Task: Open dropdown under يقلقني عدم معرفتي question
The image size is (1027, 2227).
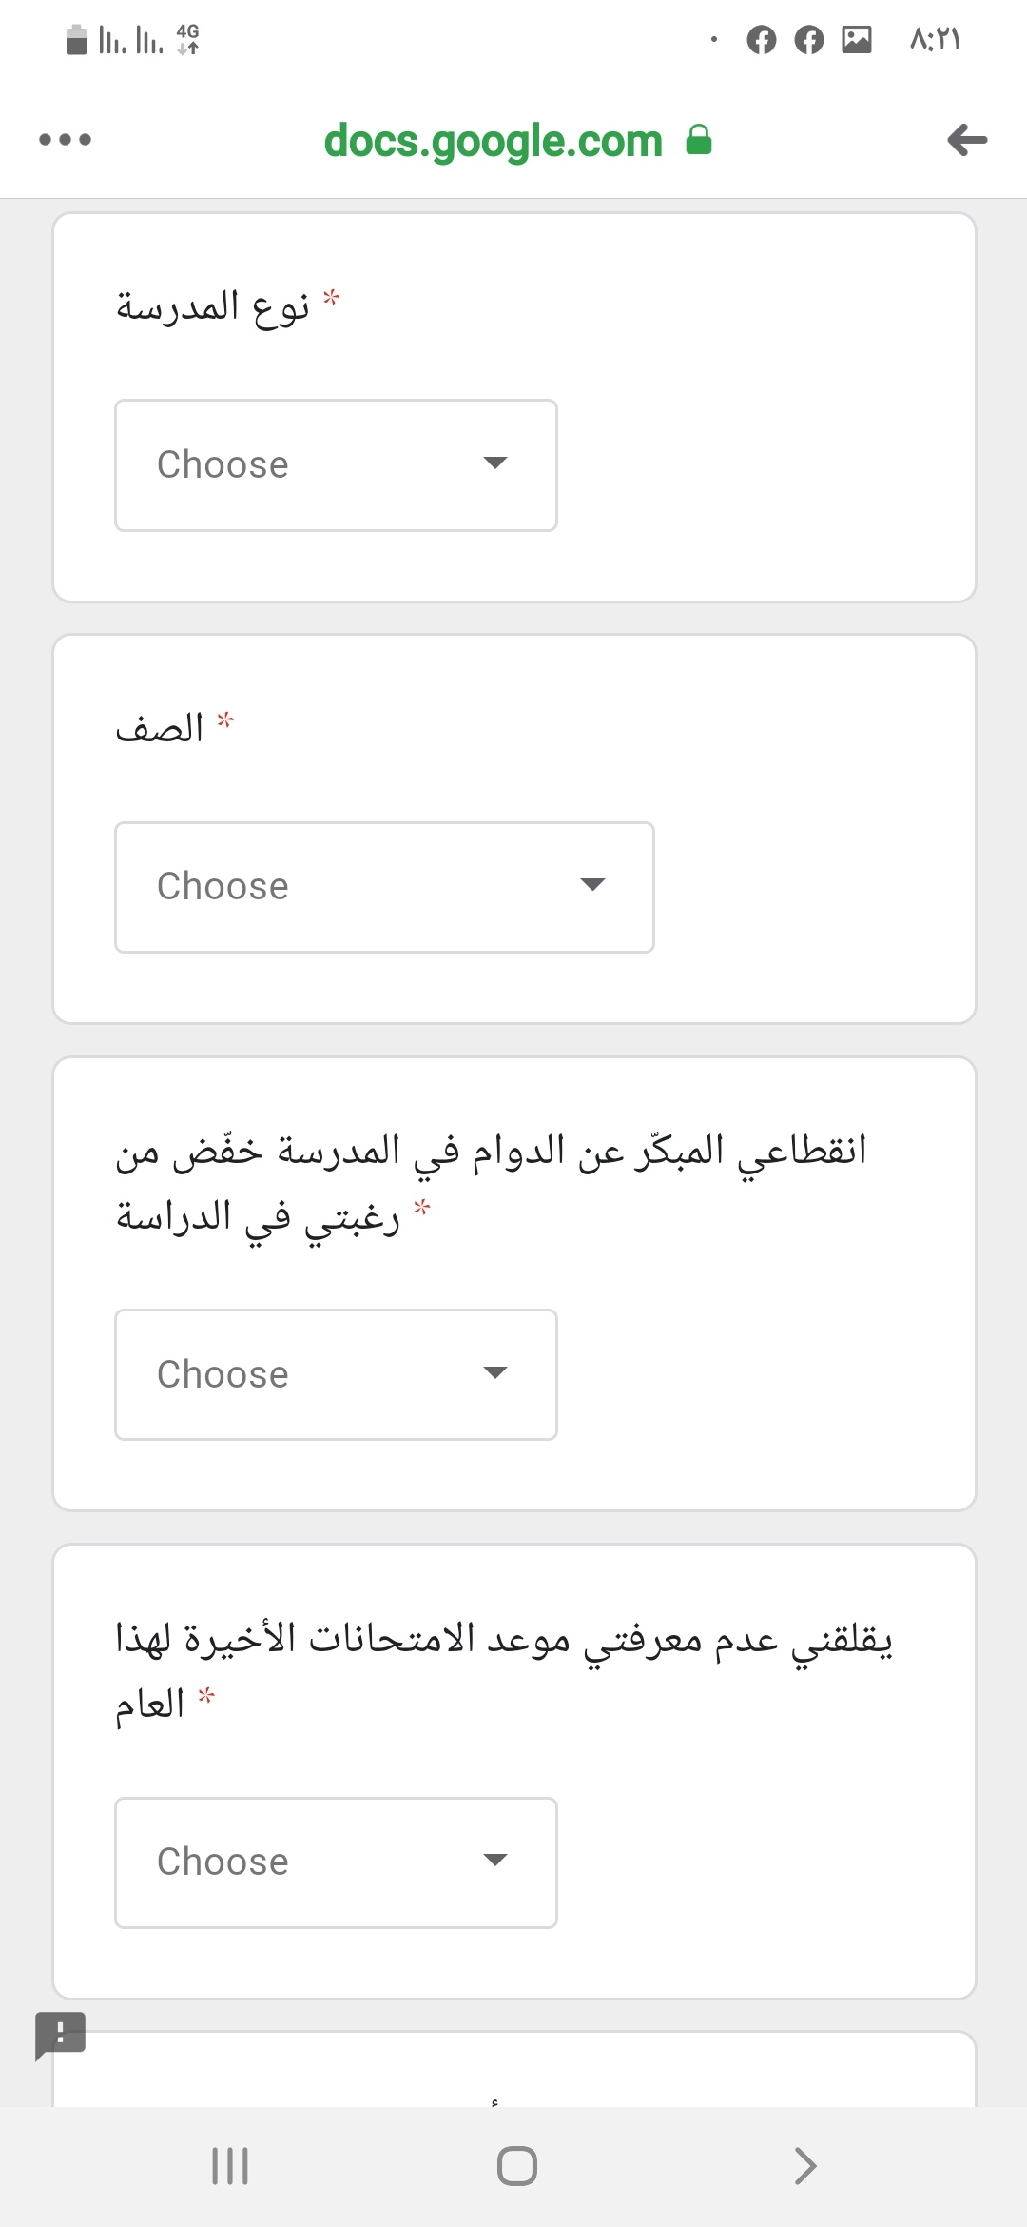Action: (x=336, y=1862)
